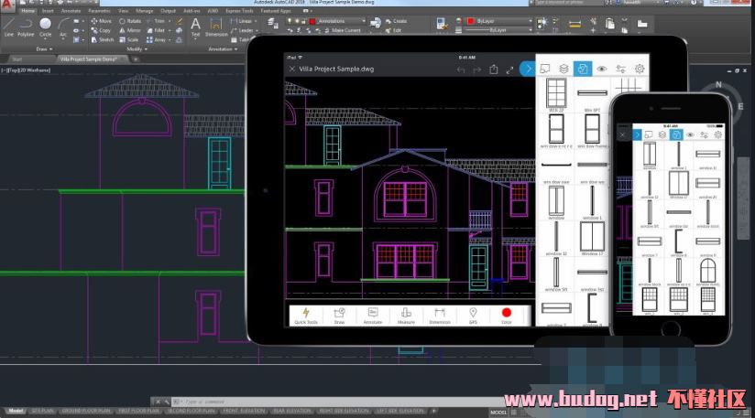Image resolution: width=755 pixels, height=418 pixels.
Task: Choose the Rotate tool
Action: tap(130, 21)
